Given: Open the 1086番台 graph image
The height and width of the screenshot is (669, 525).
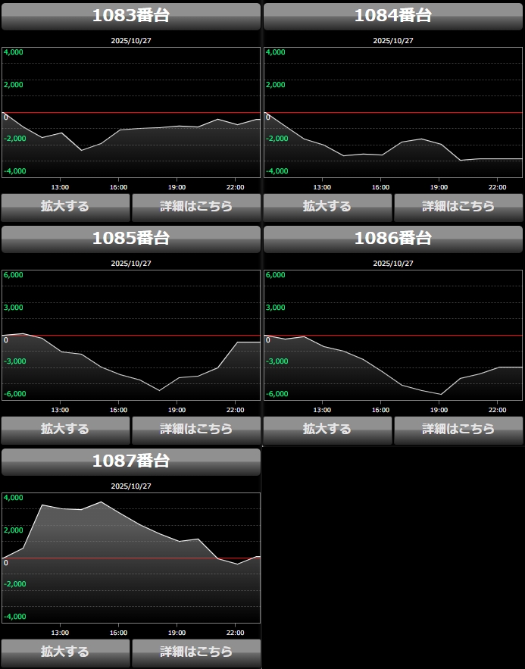Looking at the screenshot, I should click(x=393, y=335).
